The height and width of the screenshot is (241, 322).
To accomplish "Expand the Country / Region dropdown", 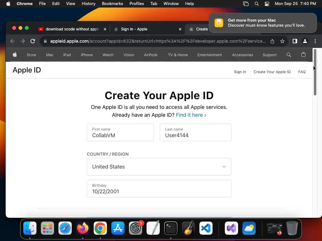I will coord(159,167).
